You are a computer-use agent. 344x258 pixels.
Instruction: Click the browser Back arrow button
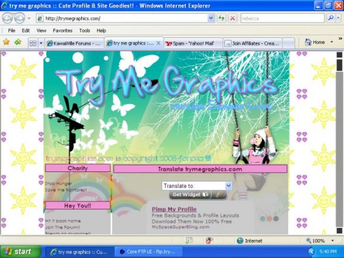click(x=8, y=18)
